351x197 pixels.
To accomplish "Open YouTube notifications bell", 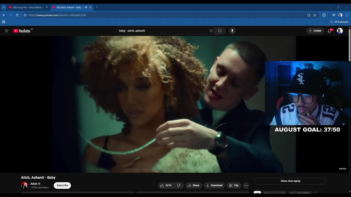I will 329,31.
